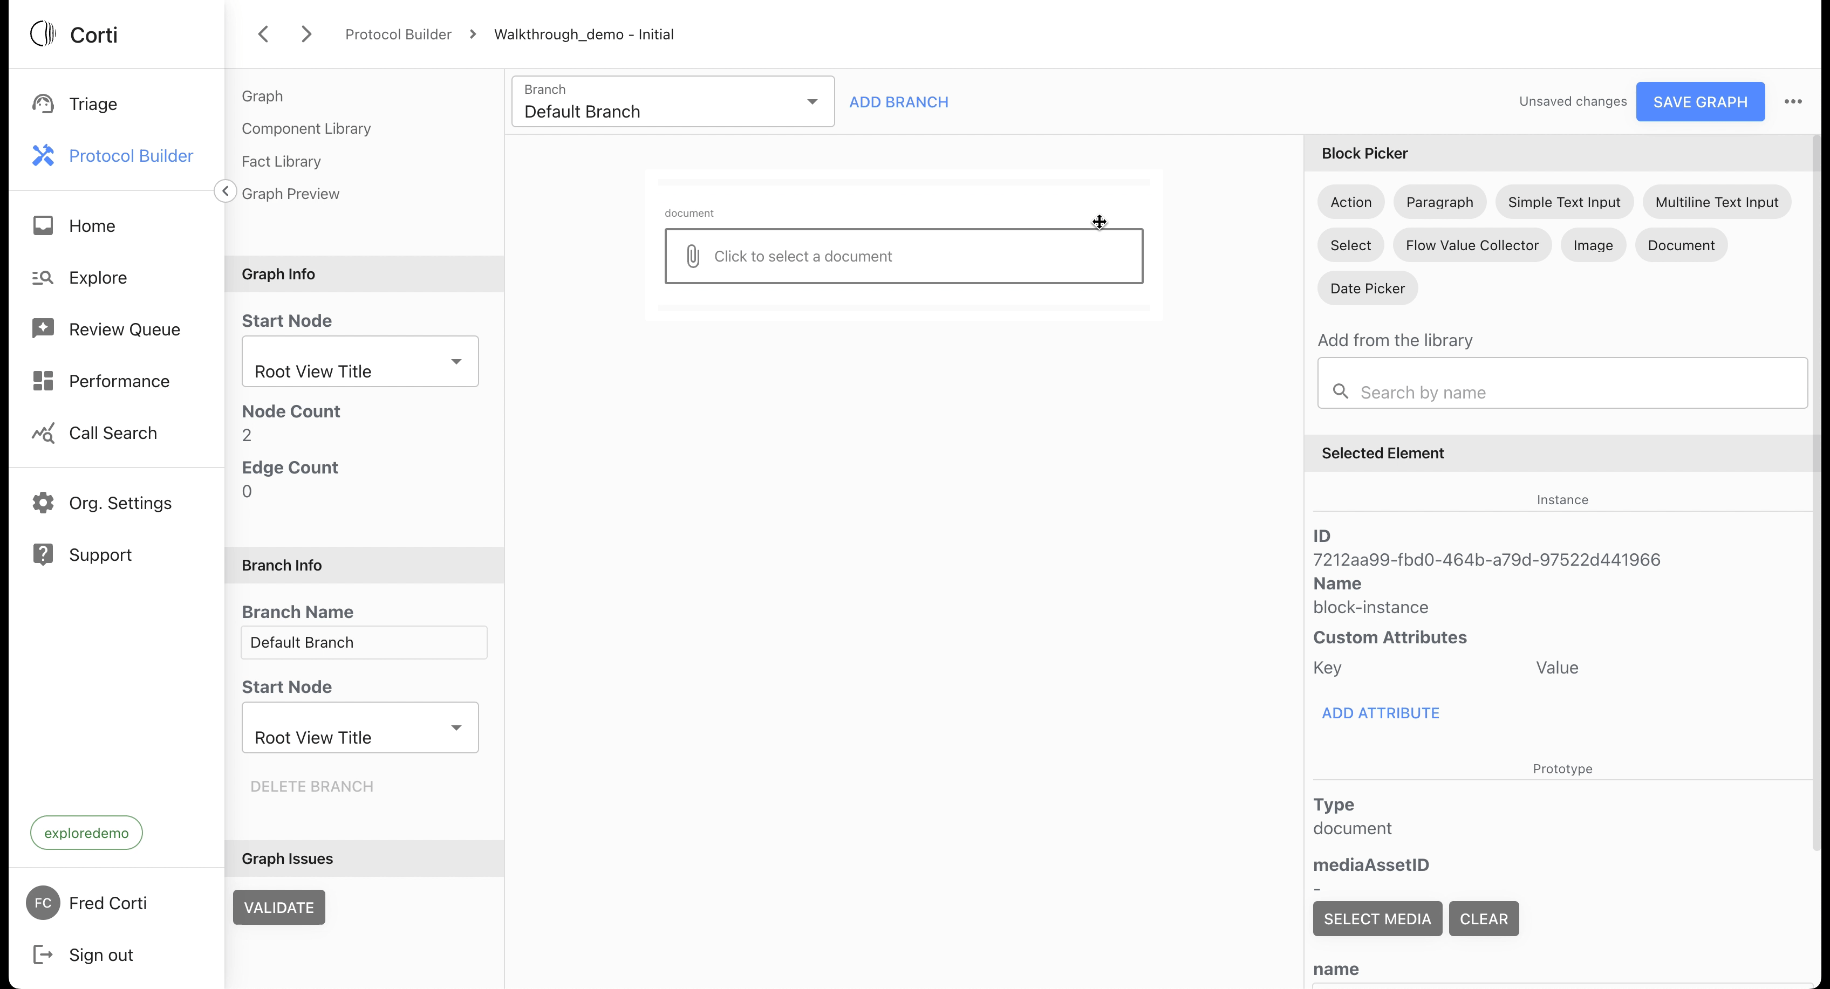The width and height of the screenshot is (1830, 989).
Task: Click the Support question mark icon
Action: pos(43,554)
